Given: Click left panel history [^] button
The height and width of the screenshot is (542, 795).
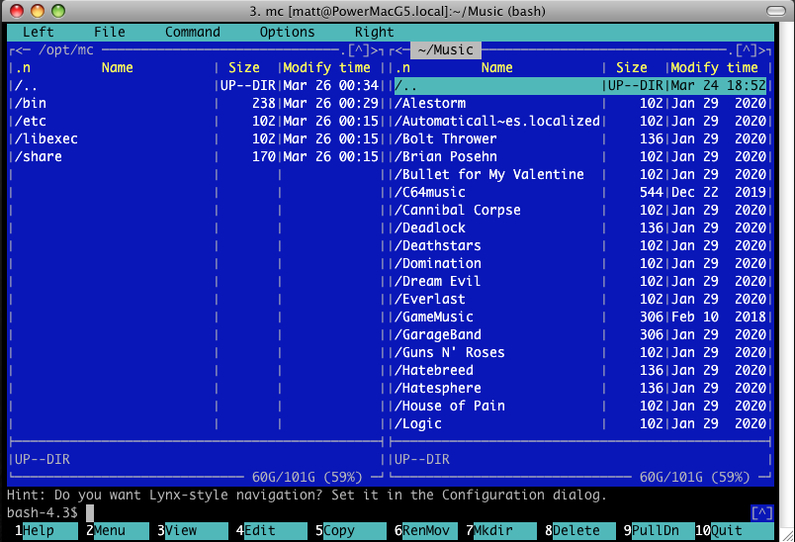Looking at the screenshot, I should tap(359, 50).
